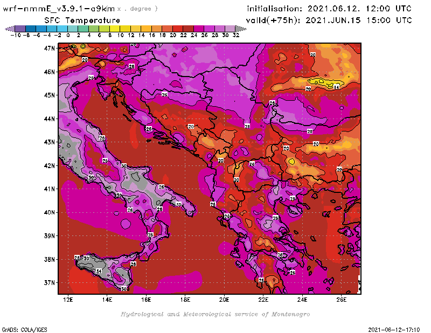
Task: Click the 41N latitude label
Action: [50, 189]
